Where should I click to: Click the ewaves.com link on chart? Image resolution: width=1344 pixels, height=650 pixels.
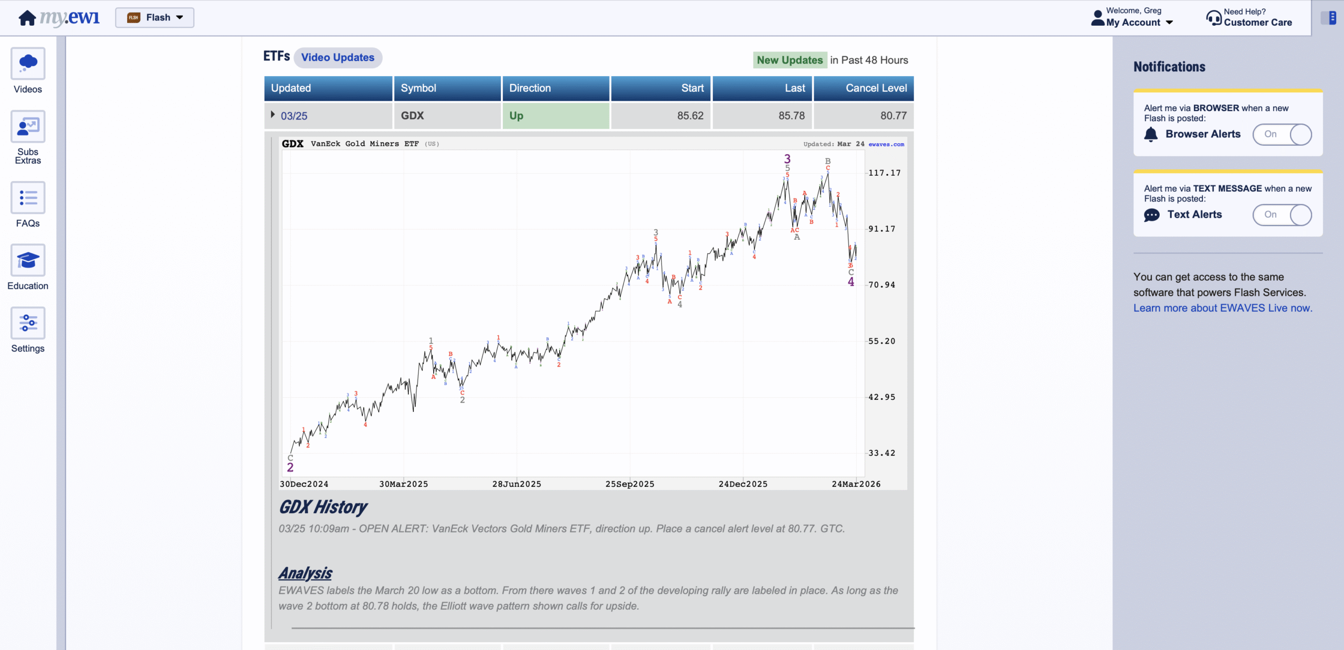click(x=886, y=144)
